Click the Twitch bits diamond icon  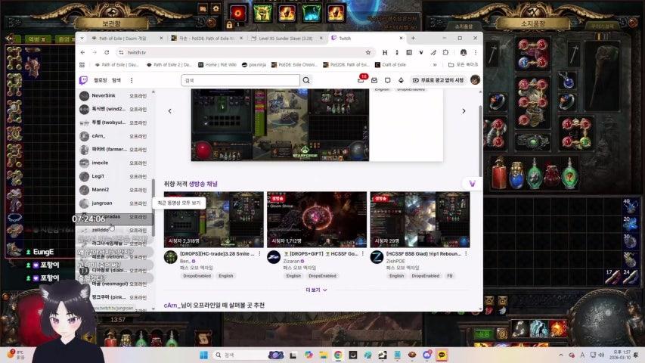coord(401,80)
